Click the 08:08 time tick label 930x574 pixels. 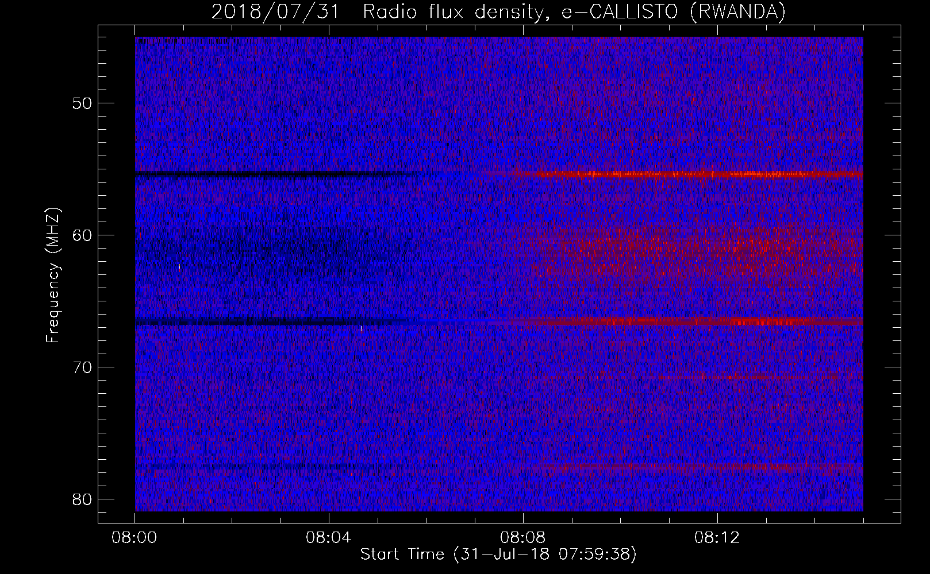(523, 538)
